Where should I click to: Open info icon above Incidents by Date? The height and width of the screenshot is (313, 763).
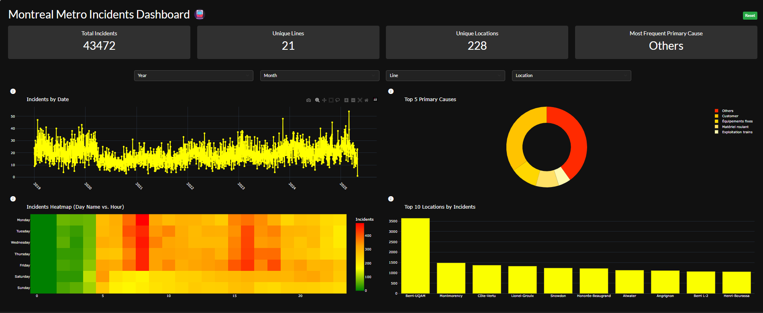coord(13,91)
